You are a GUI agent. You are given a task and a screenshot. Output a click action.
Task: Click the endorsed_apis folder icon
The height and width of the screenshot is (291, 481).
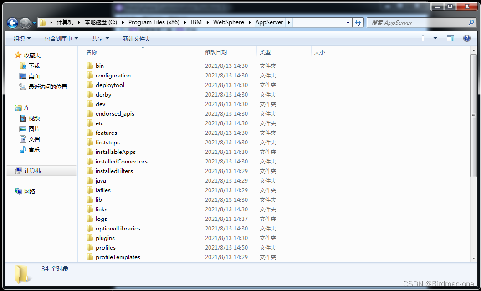[90, 113]
